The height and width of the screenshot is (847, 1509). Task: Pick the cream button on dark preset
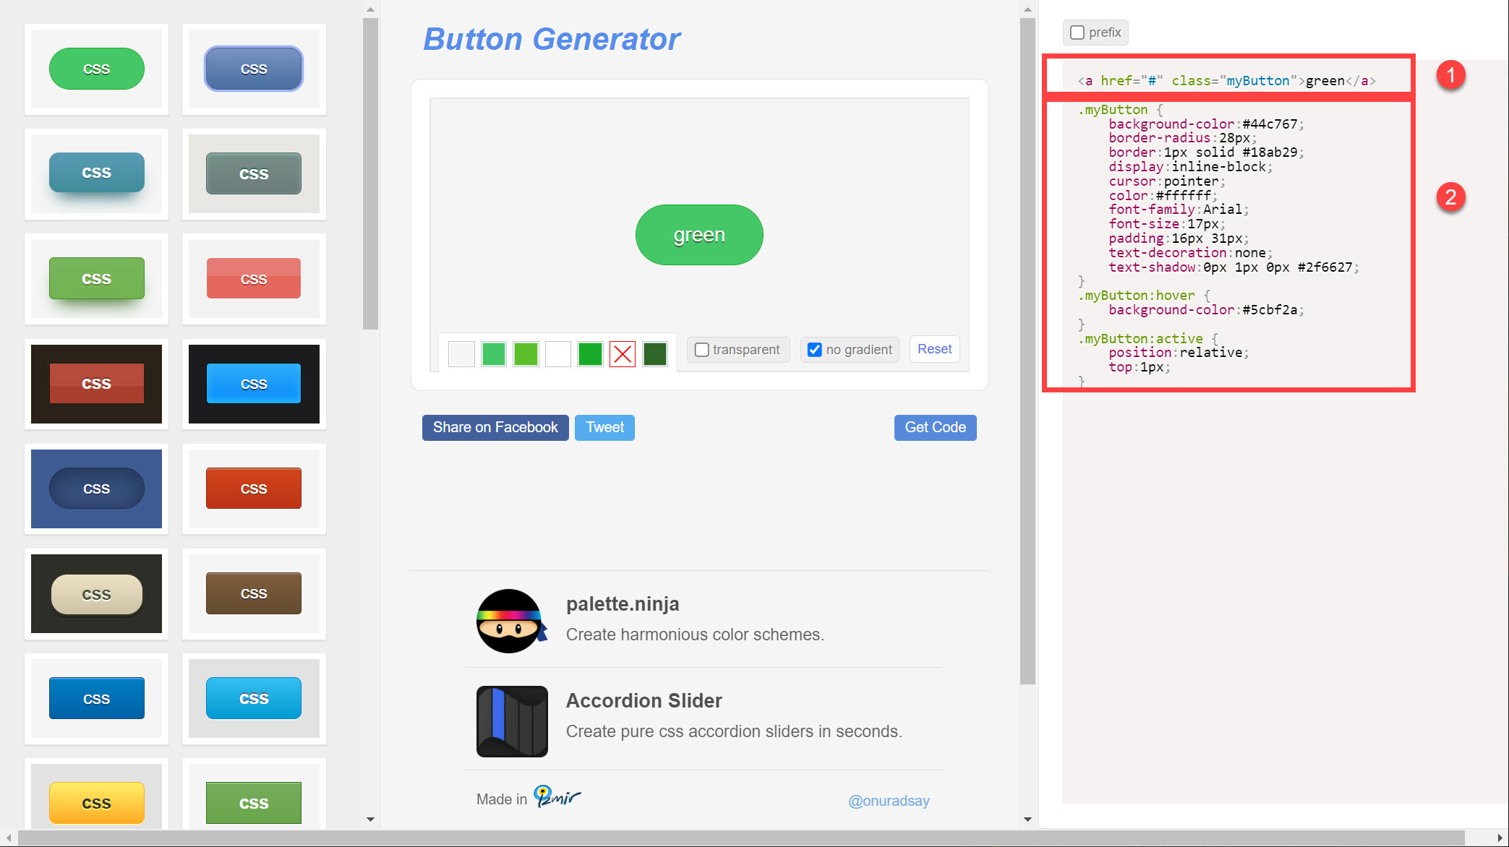point(96,594)
